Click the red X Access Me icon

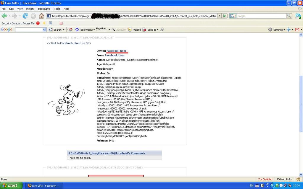point(61,23)
